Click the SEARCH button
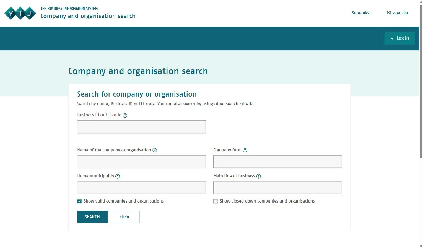The image size is (423, 248). pyautogui.click(x=92, y=217)
